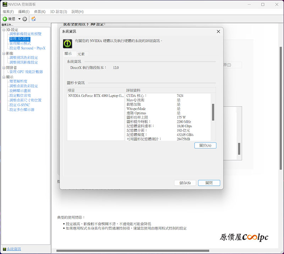
Task: Click the 記憶體頻寬 row
Action: [168, 135]
